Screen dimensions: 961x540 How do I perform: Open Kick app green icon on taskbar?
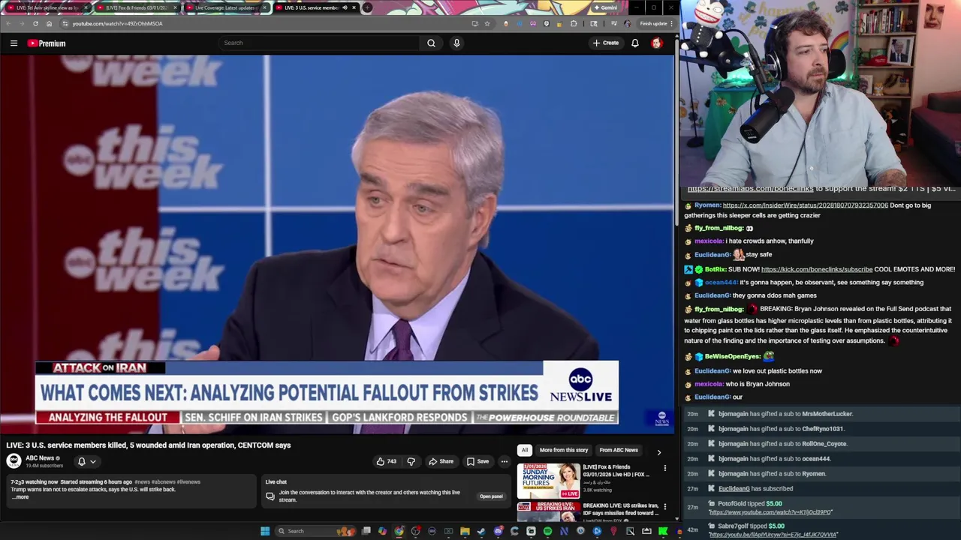click(x=663, y=531)
